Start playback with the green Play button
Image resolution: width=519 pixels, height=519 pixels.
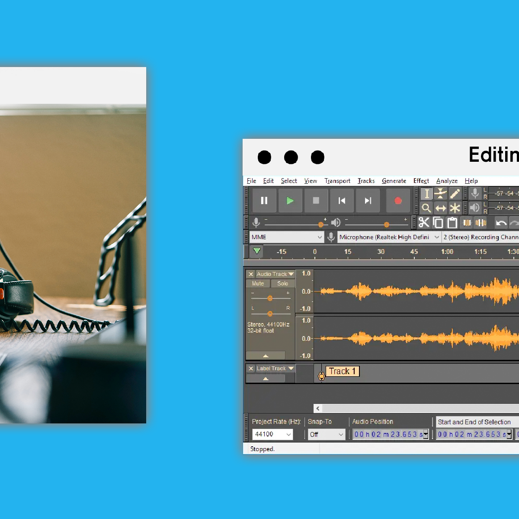coord(290,200)
